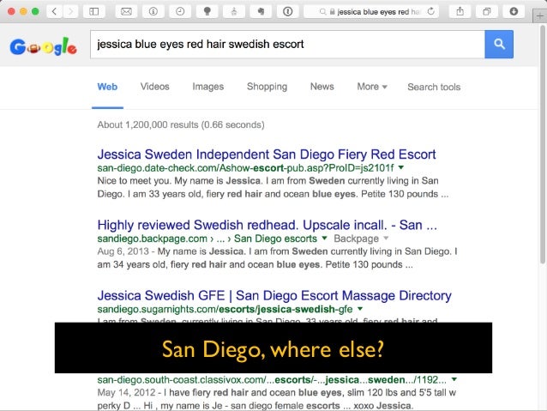Click the small building extension icon
This screenshot has height=411, width=547.
[x=234, y=11]
